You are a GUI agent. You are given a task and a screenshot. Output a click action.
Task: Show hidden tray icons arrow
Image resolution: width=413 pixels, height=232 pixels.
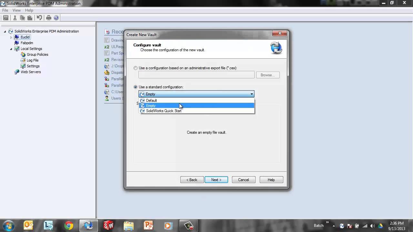(x=334, y=226)
